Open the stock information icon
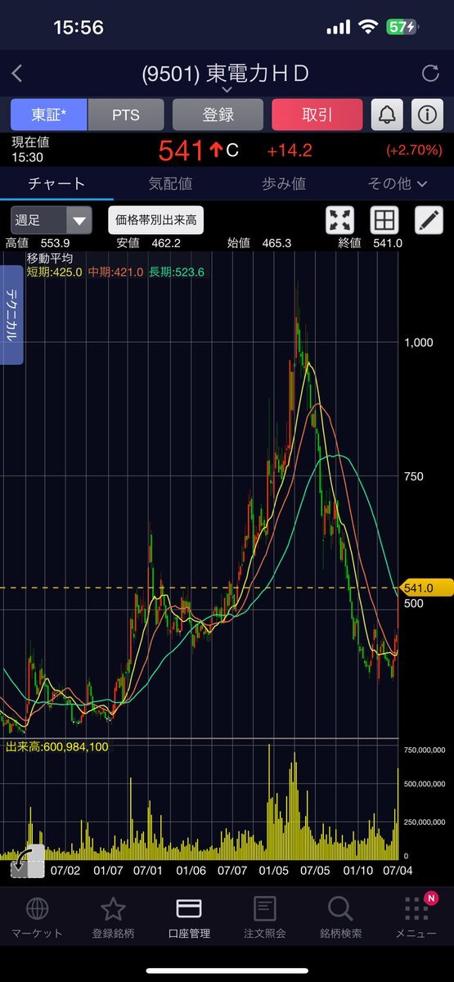 (426, 115)
